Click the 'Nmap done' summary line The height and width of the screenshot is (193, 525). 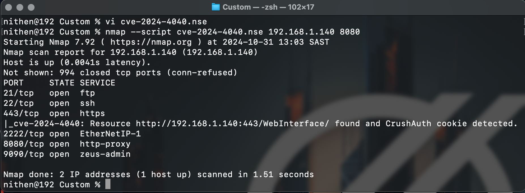tap(159, 175)
